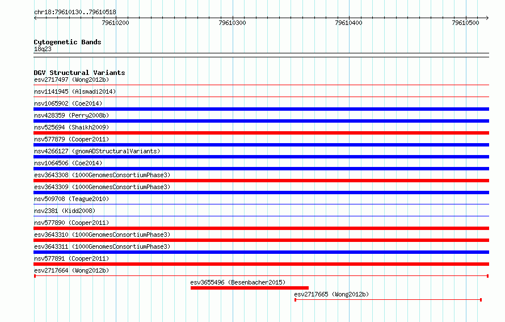Screen dimensions: 505x322
Task: Open esv3643310 (1000GenomesConsortiumPhase3) label
Action: coord(102,235)
